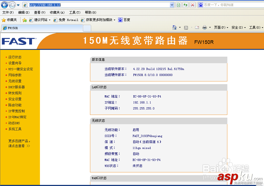
Task: Click the Read Mail icon
Action: click(x=197, y=28)
